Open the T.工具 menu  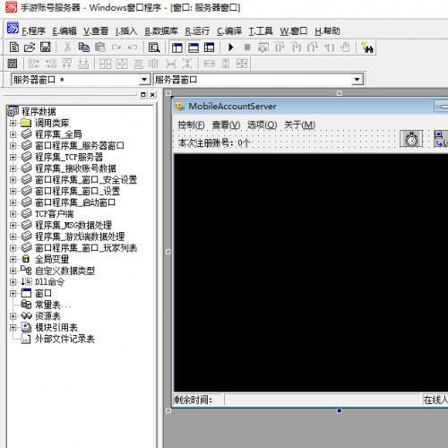click(x=261, y=31)
